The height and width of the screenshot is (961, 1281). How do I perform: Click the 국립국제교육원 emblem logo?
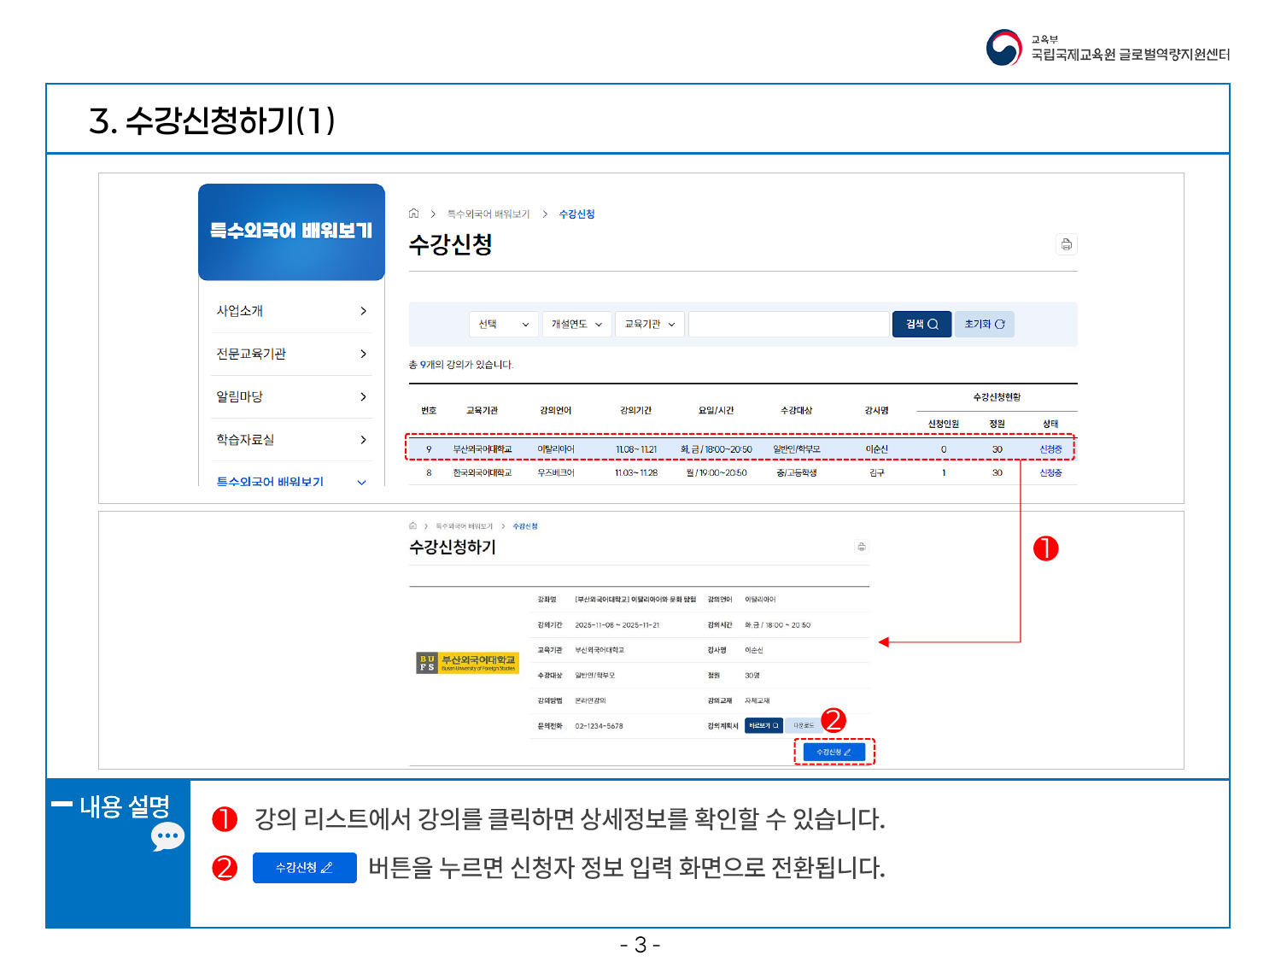point(1003,48)
